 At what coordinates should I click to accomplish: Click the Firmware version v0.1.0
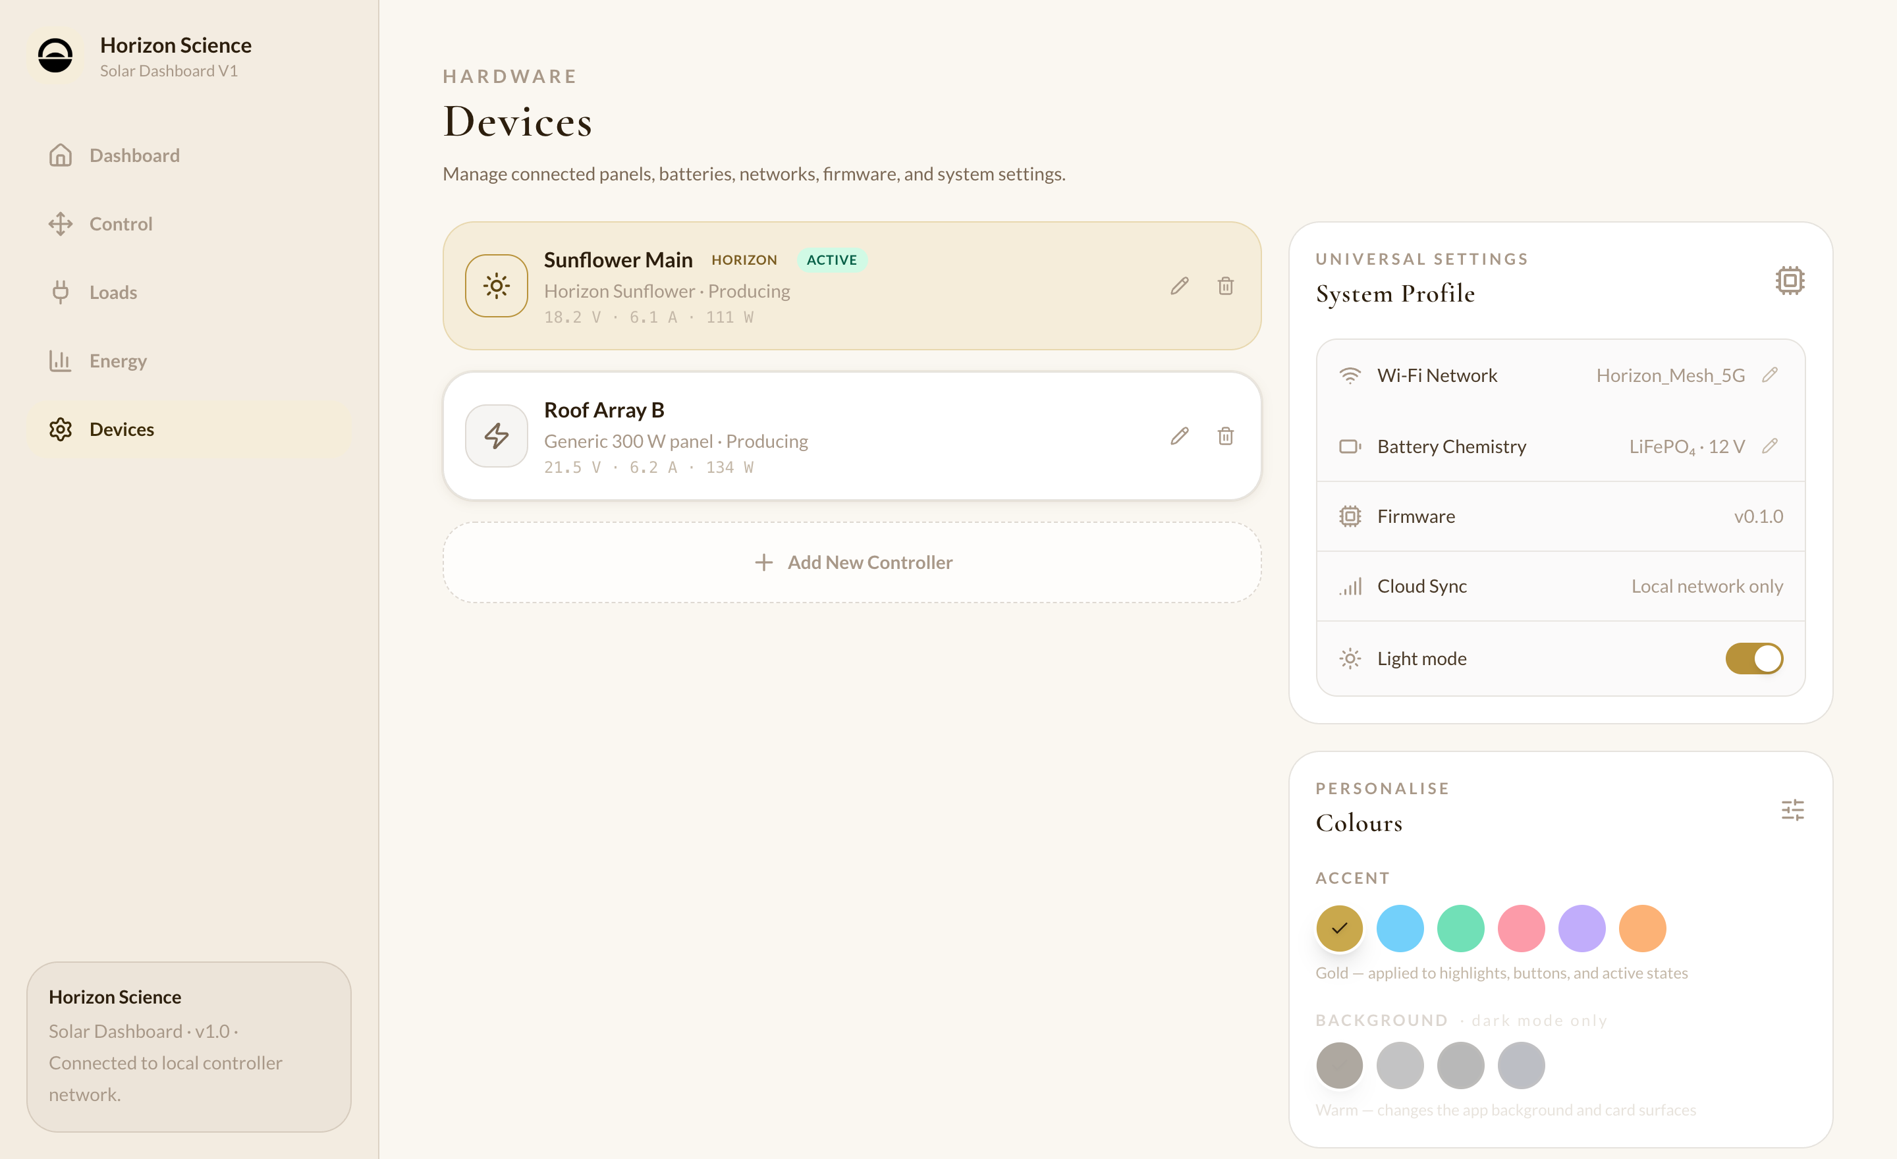(1759, 516)
